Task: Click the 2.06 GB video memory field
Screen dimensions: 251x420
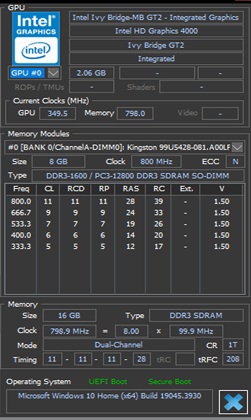Action: (92, 73)
